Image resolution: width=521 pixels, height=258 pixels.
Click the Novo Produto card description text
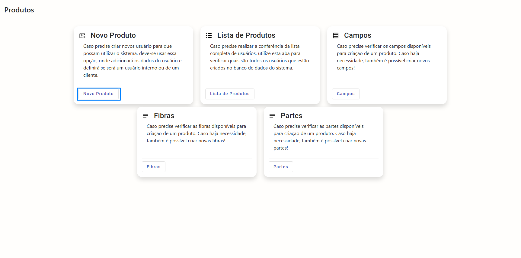(132, 60)
